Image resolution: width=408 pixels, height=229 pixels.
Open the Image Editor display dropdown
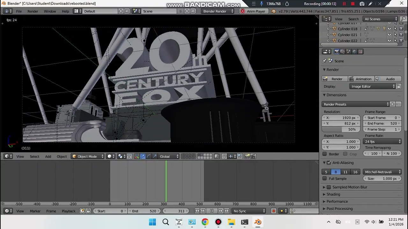coord(373,87)
